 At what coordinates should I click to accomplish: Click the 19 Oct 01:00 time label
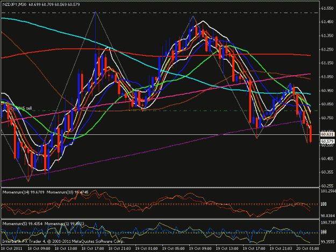(146, 249)
